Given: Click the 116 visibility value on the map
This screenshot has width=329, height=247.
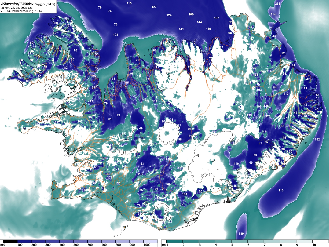Looking at the screenshot, I should point(269,71).
